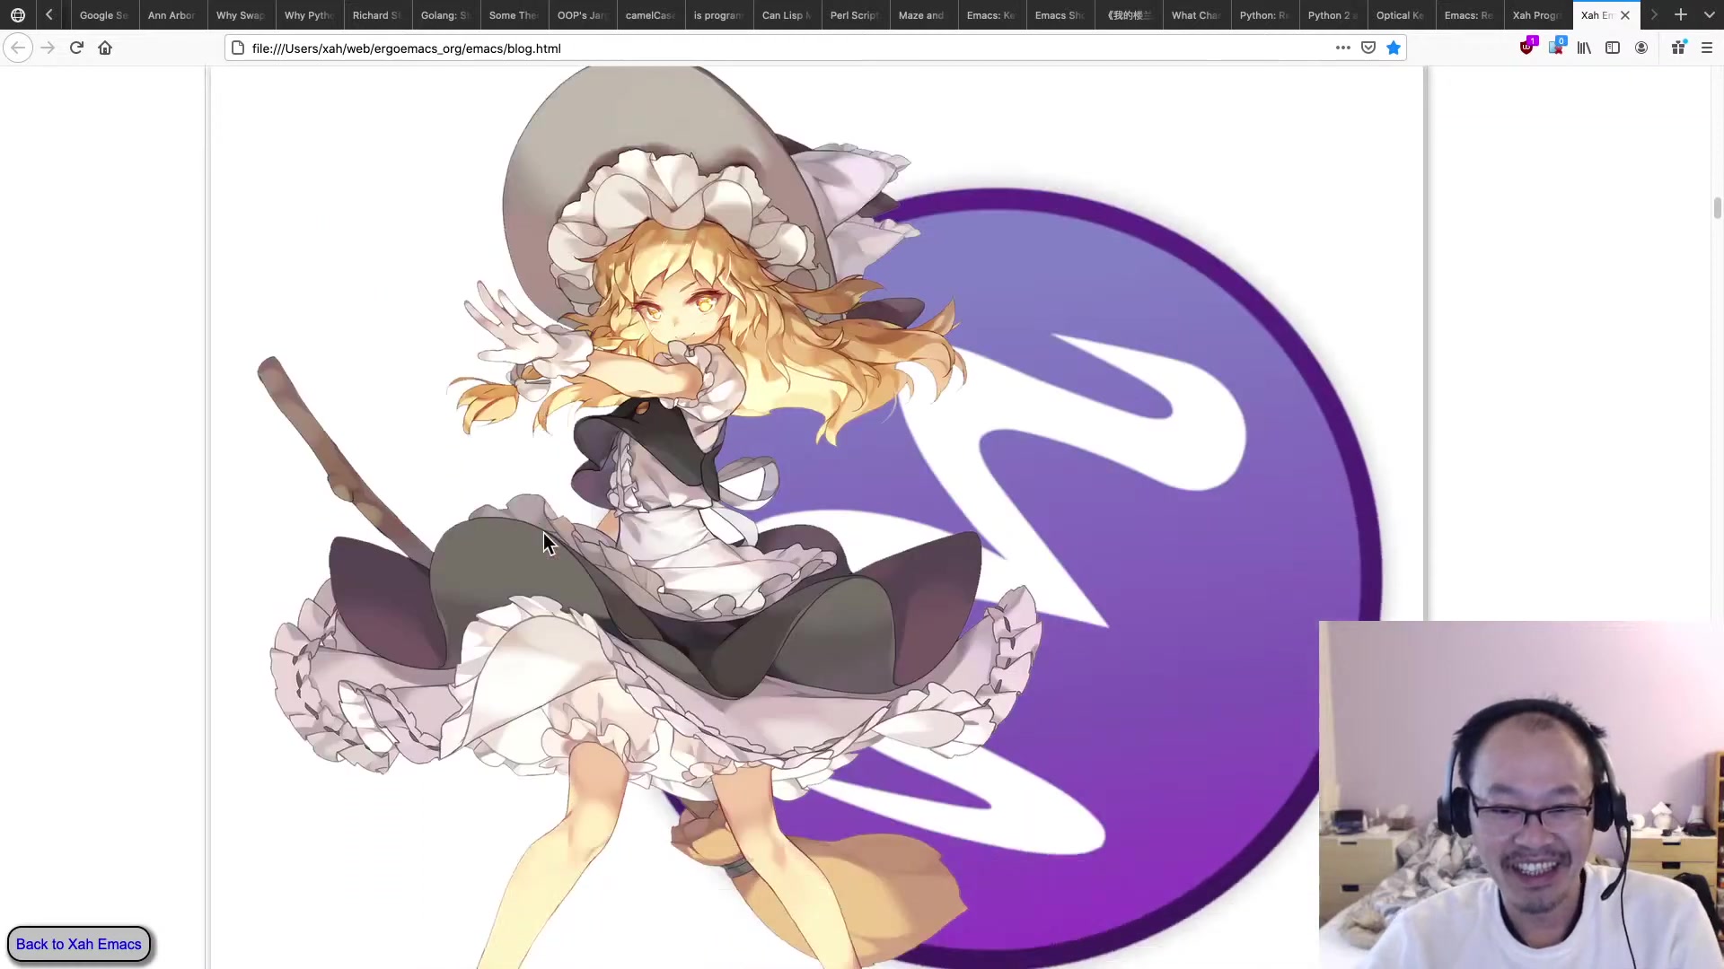Viewport: 1724px width, 969px height.
Task: Open the Firefox hamburger menu
Action: click(x=1707, y=48)
